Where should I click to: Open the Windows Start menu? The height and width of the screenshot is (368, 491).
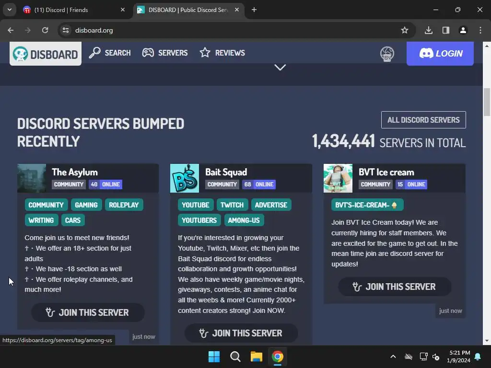[x=214, y=356]
